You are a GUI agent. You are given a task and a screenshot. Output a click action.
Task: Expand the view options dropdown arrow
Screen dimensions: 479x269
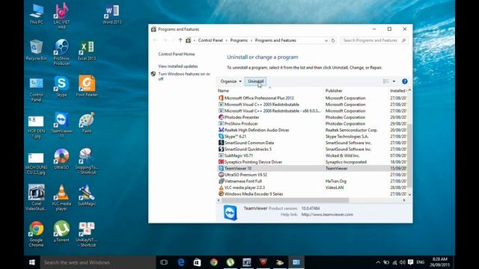tap(394, 81)
